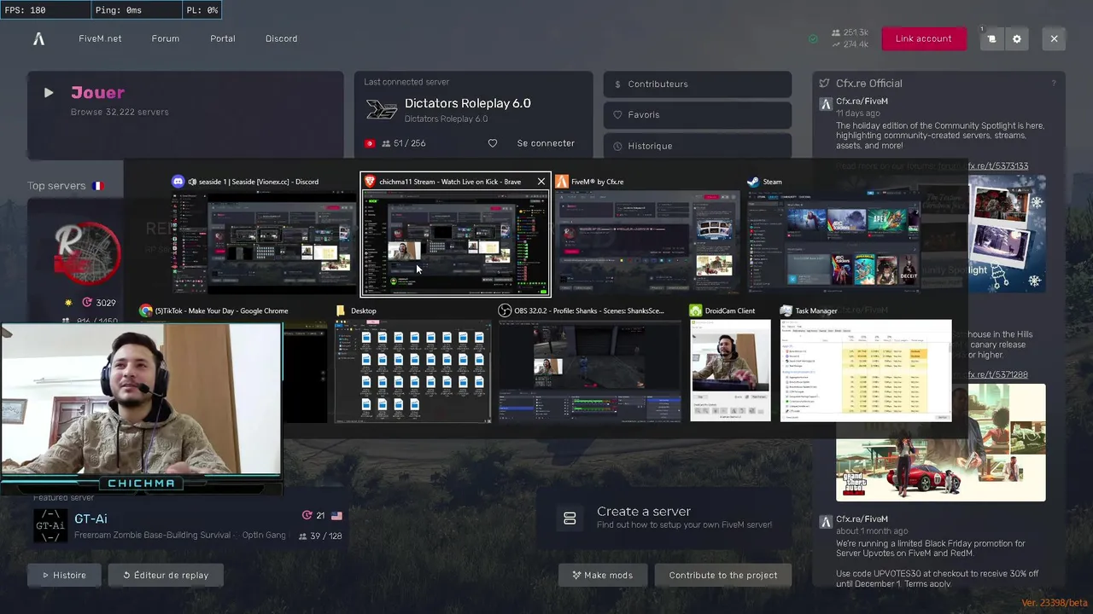Click the Dictators Roleplay 6.0 server logo

382,110
